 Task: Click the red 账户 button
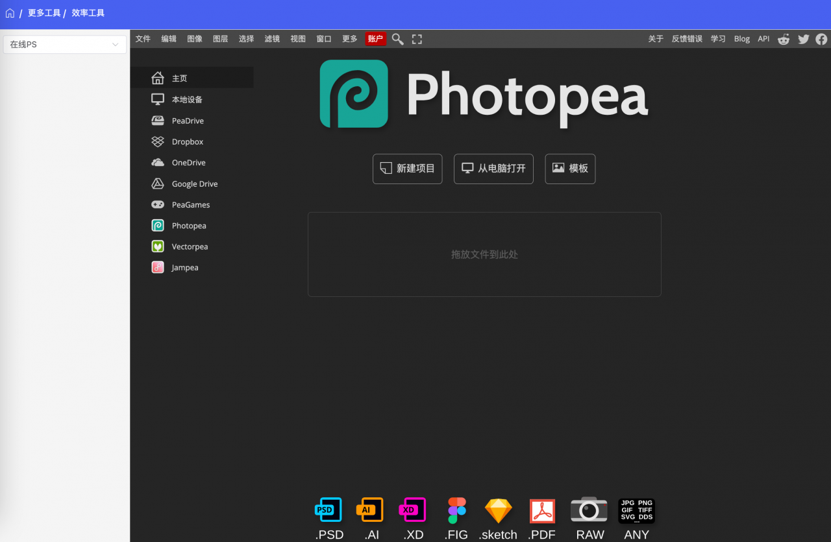(x=375, y=39)
